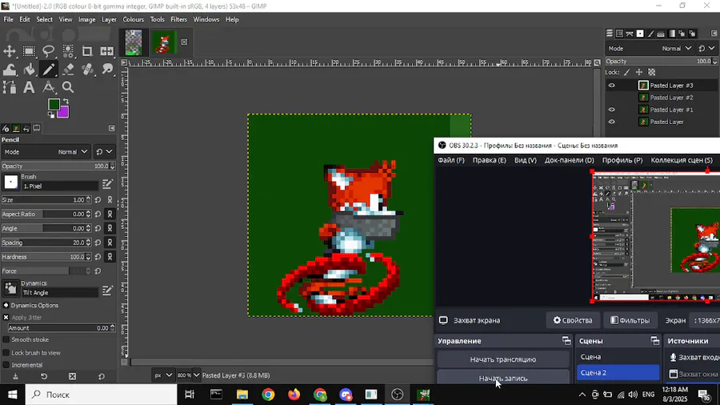The image size is (720, 405).
Task: Select the Heal tool
Action: pos(87,70)
